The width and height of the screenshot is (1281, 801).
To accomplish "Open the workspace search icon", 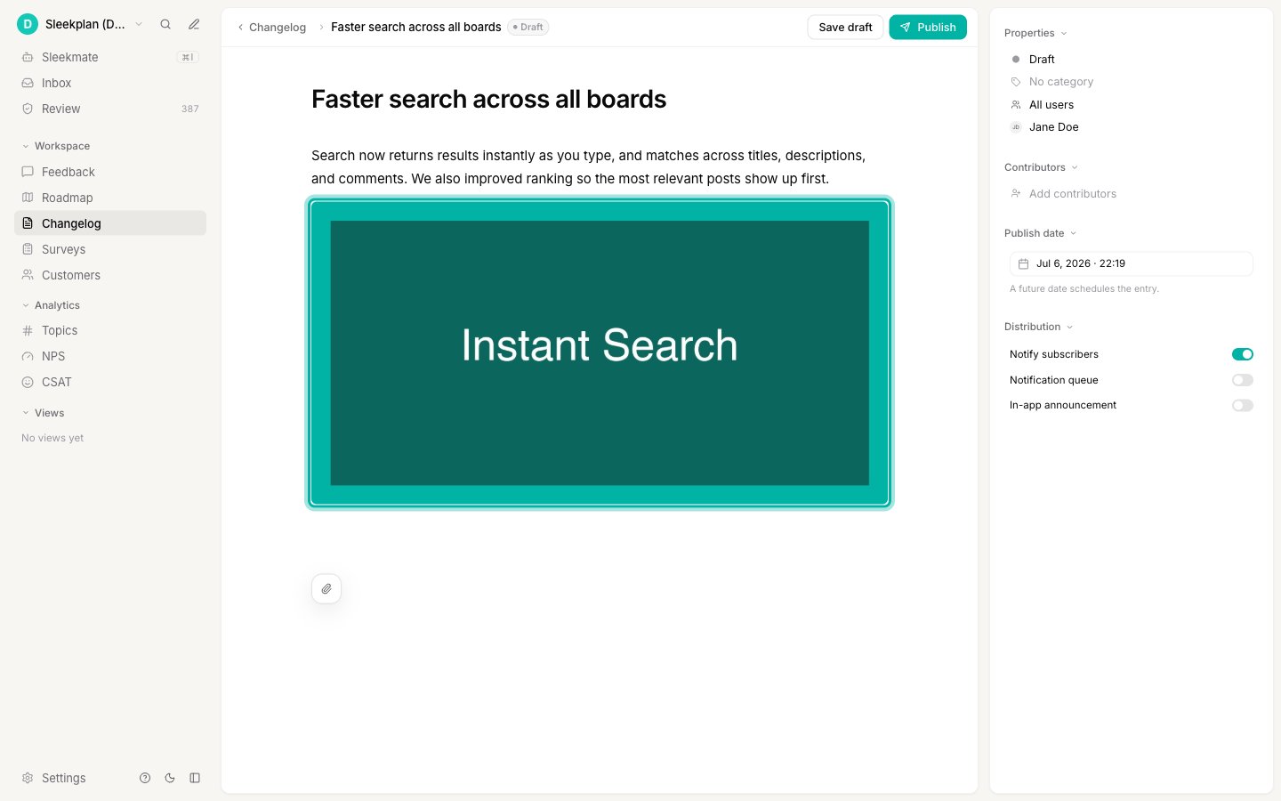I will click(165, 24).
